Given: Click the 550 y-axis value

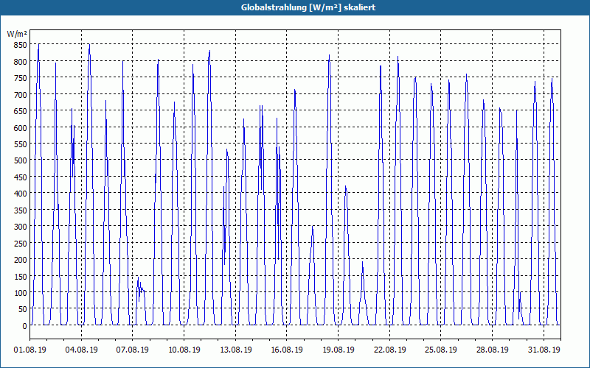Looking at the screenshot, I should click(21, 144).
